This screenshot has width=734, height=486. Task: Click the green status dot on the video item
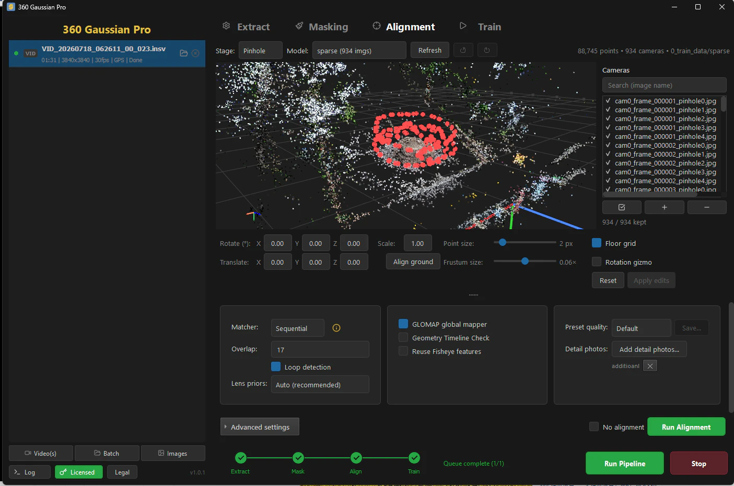click(x=16, y=53)
